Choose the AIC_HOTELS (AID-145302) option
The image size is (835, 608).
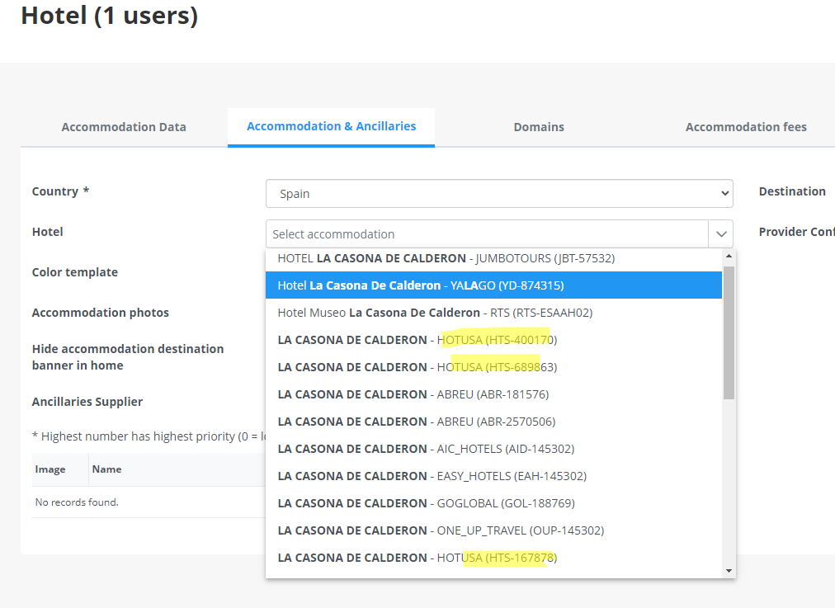point(426,449)
